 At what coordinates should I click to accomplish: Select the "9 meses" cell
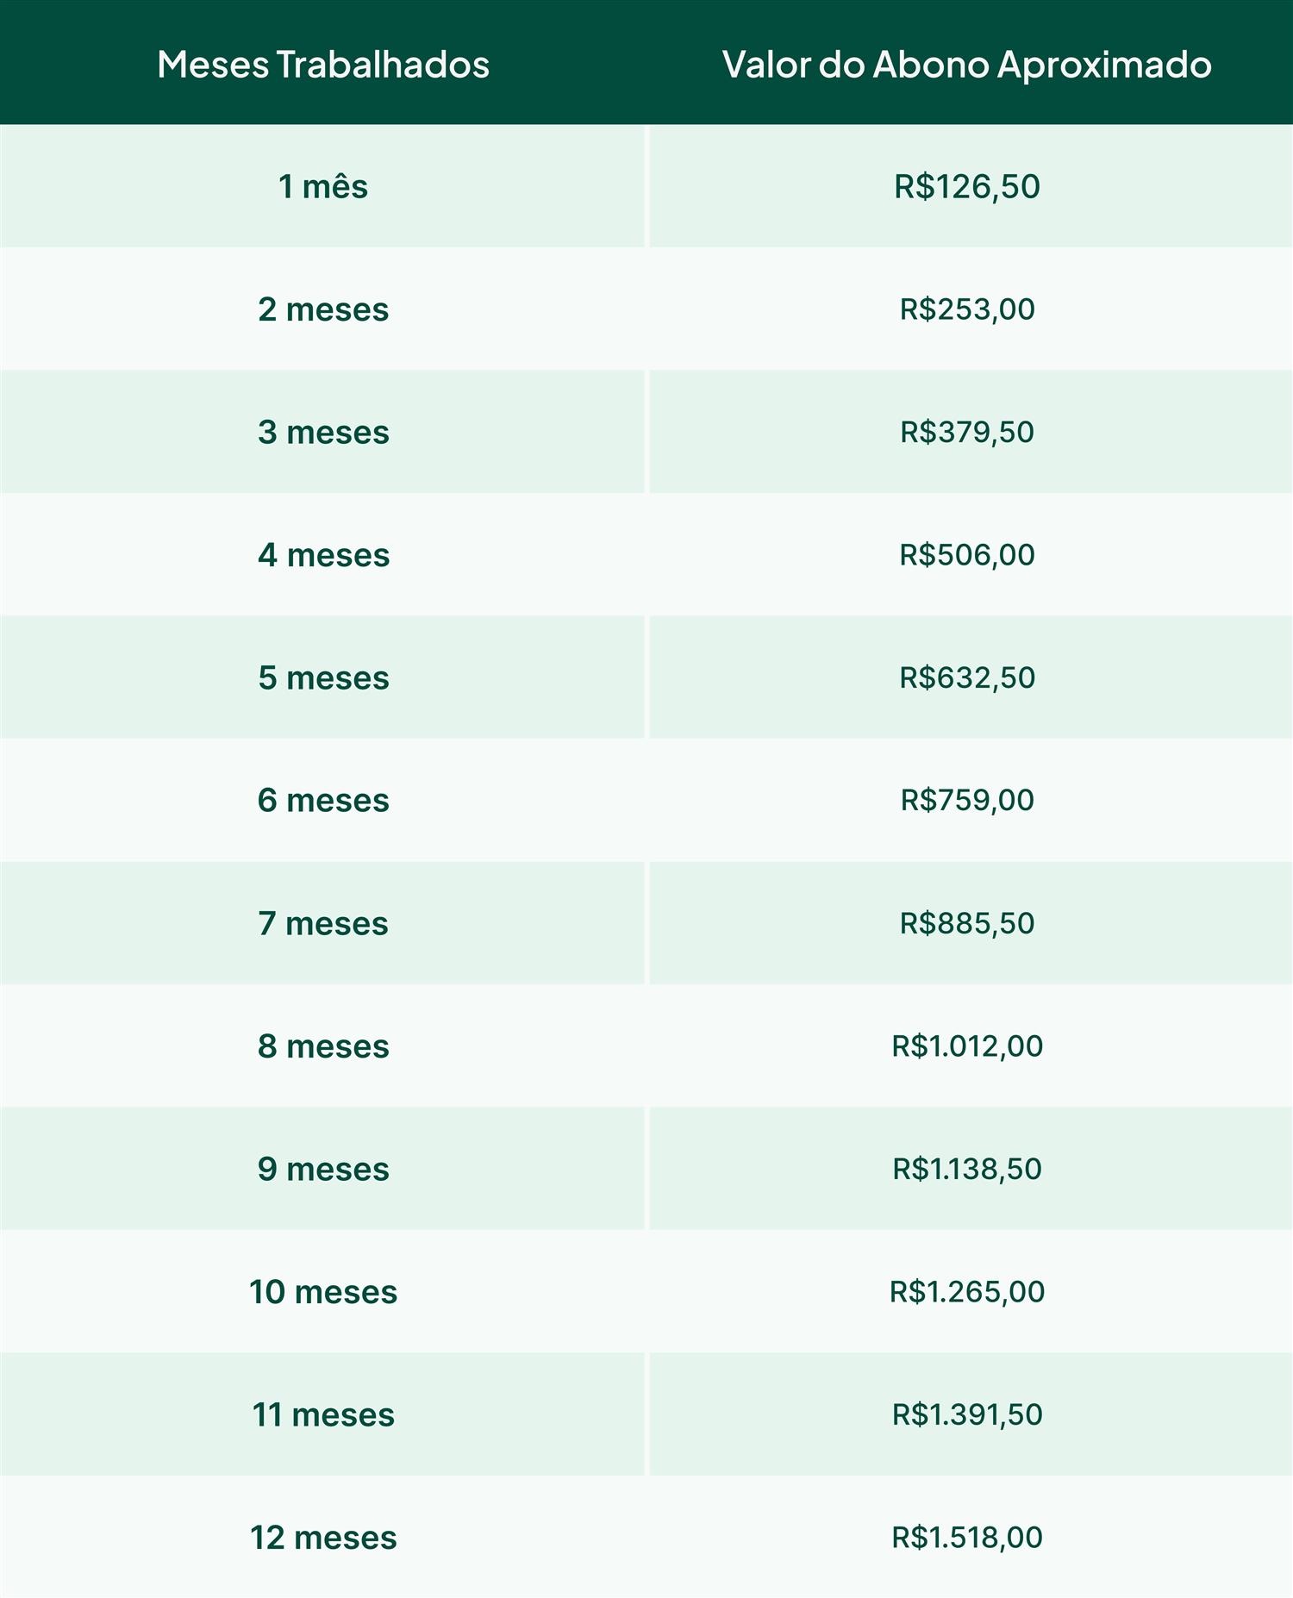323,1169
